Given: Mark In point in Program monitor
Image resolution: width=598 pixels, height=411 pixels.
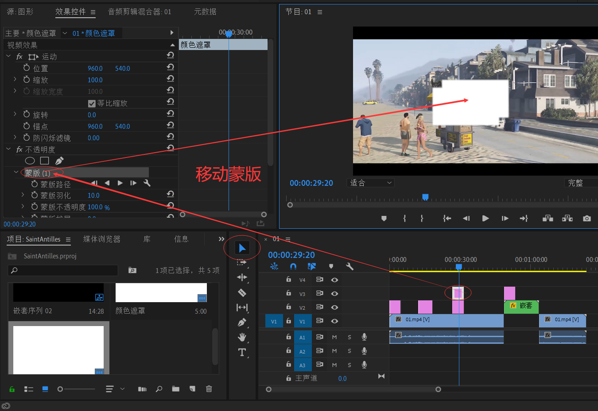Looking at the screenshot, I should tap(404, 219).
